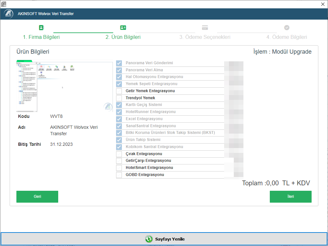Click the green refresh icon at bottom
Image resolution: width=328 pixels, height=246 pixels.
click(149, 239)
